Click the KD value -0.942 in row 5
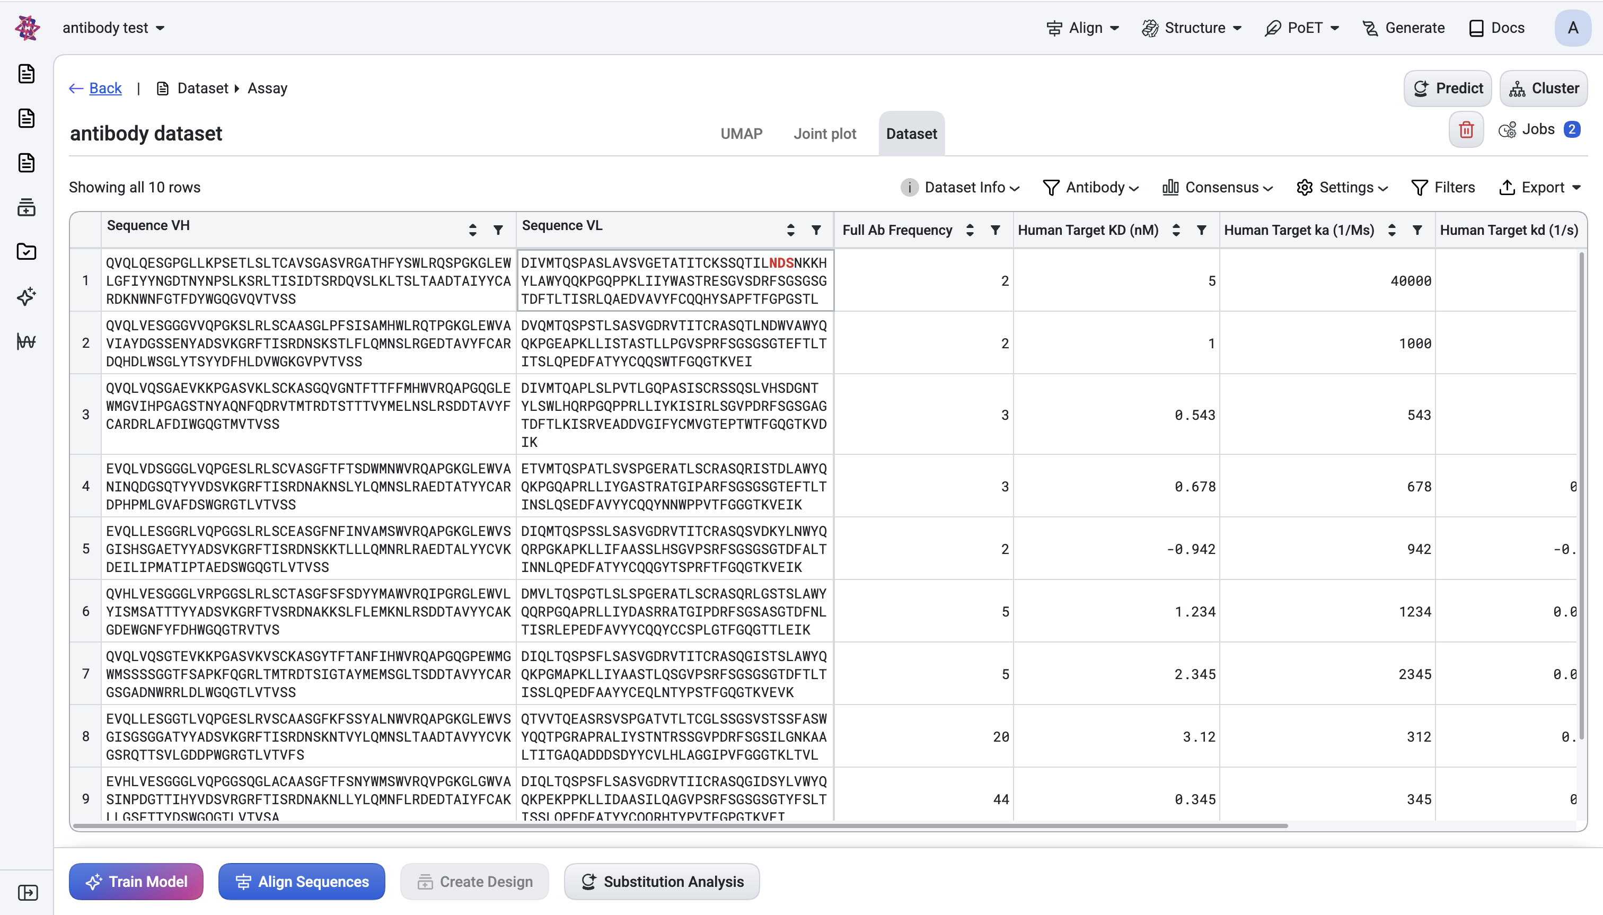Viewport: 1603px width, 915px height. tap(1191, 549)
